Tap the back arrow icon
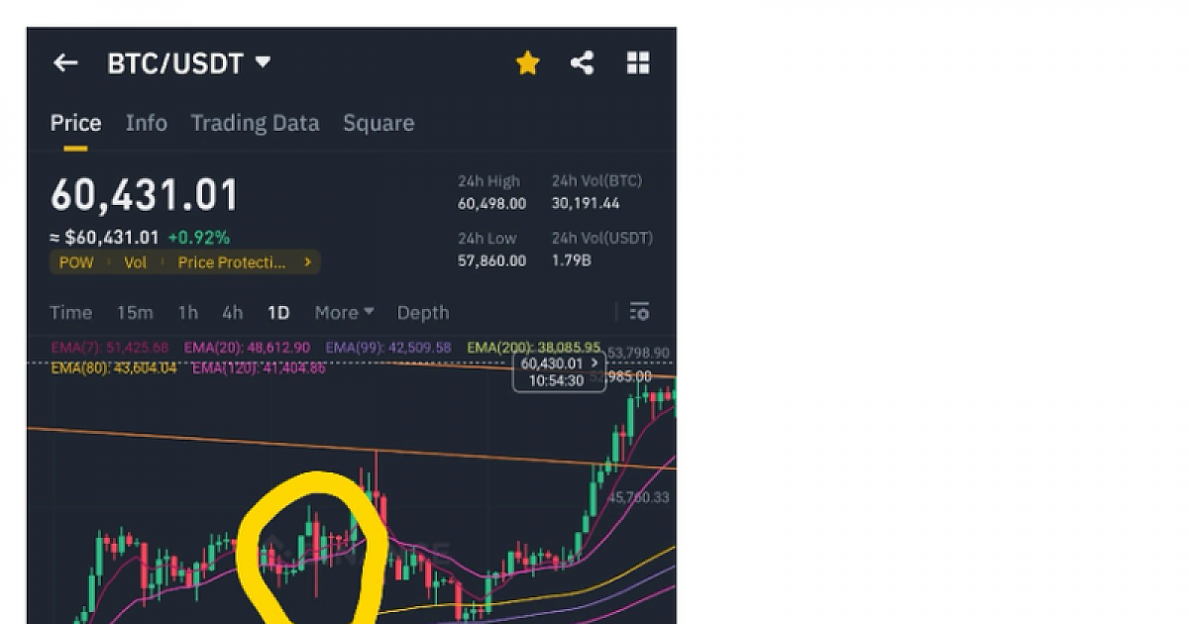This screenshot has width=1189, height=624. (65, 63)
